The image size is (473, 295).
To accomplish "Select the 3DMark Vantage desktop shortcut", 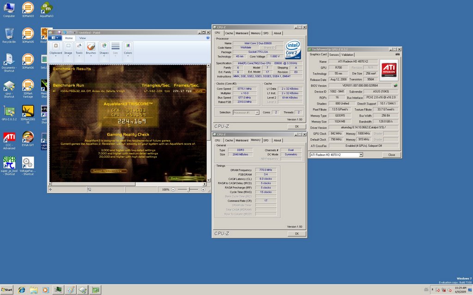I will coord(28,89).
